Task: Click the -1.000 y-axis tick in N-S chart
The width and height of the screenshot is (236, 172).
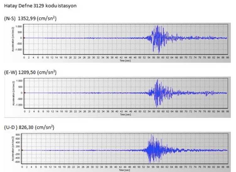Action: [19, 50]
